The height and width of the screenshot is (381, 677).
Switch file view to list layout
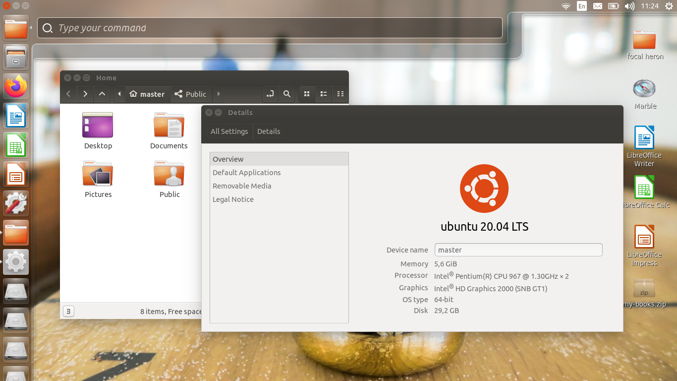tap(323, 94)
